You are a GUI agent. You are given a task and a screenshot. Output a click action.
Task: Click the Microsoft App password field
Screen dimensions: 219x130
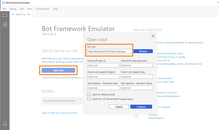137,65
